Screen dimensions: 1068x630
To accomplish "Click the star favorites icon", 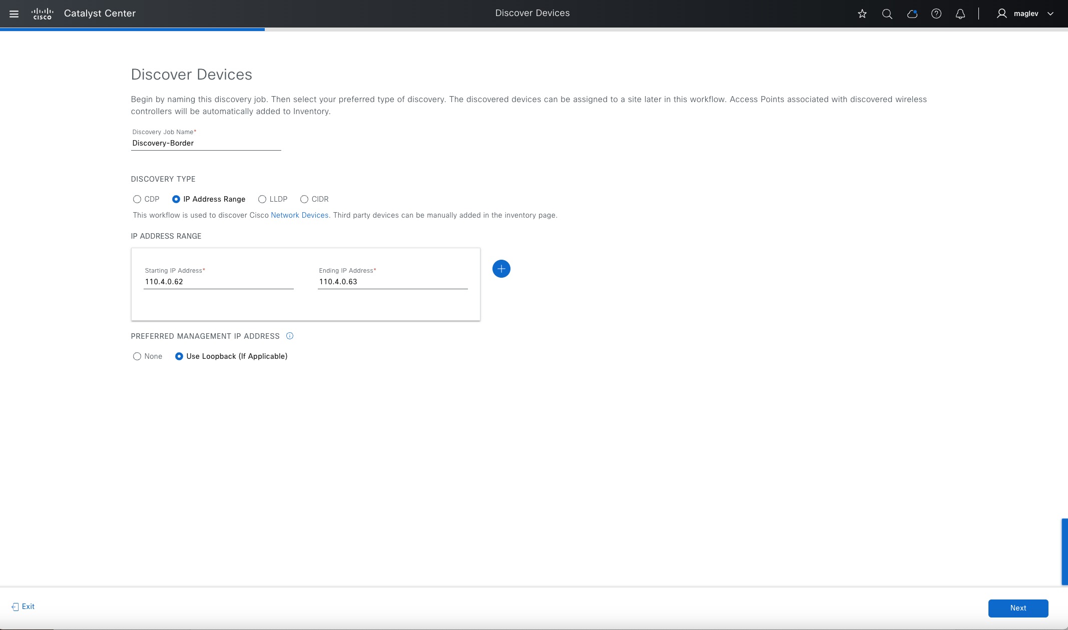I will [x=862, y=14].
